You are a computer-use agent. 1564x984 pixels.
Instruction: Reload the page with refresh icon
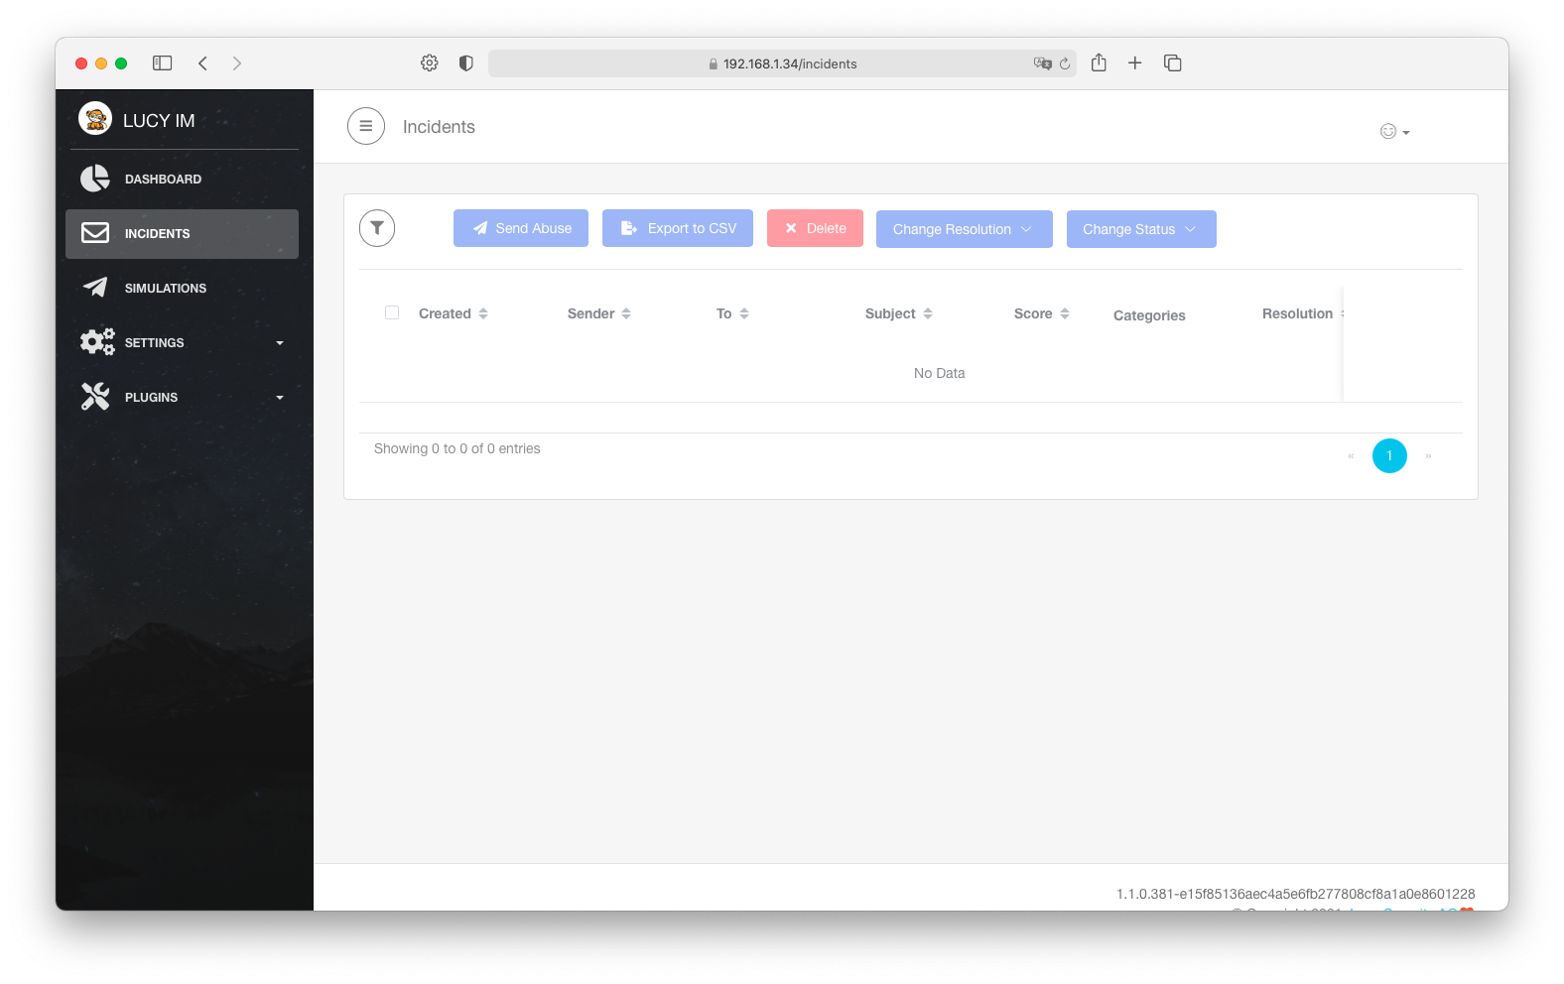[x=1065, y=63]
